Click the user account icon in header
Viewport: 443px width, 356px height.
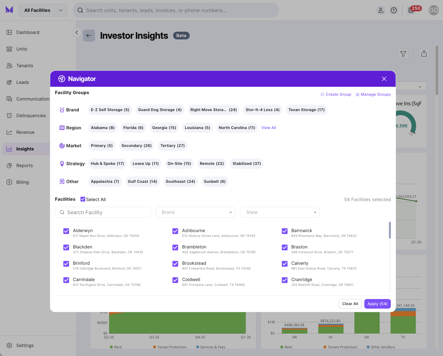pyautogui.click(x=381, y=10)
